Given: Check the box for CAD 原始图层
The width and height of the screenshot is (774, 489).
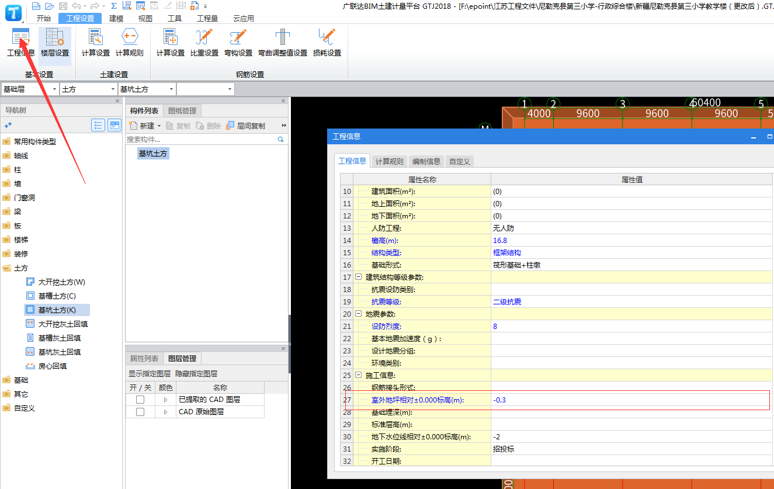Looking at the screenshot, I should click(140, 412).
